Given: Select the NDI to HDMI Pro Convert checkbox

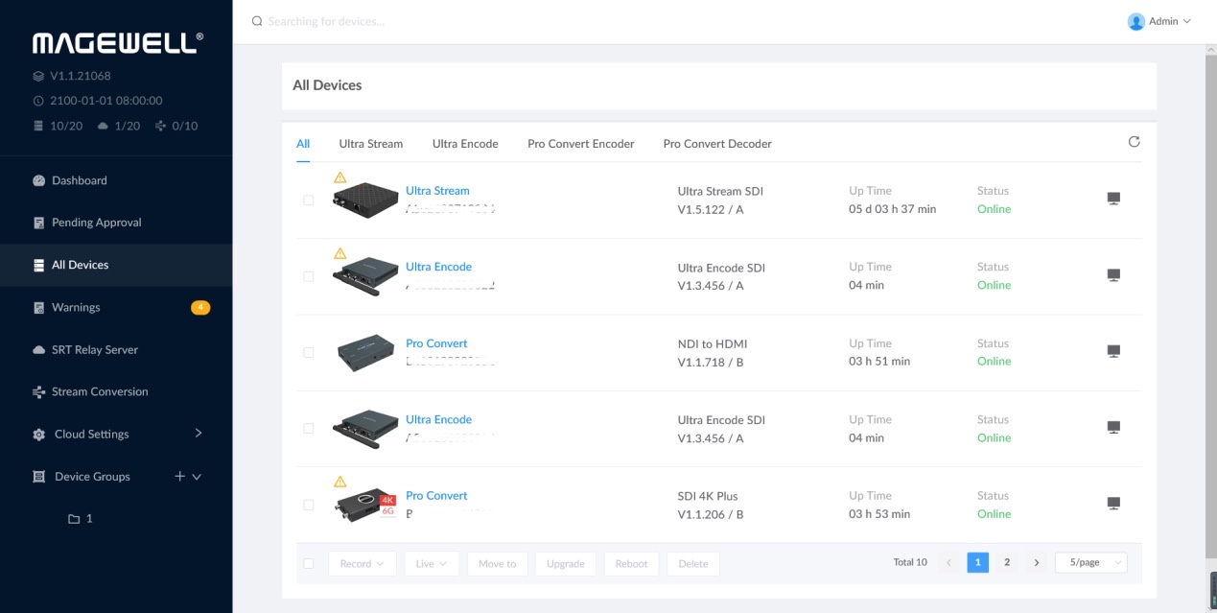Looking at the screenshot, I should (308, 353).
